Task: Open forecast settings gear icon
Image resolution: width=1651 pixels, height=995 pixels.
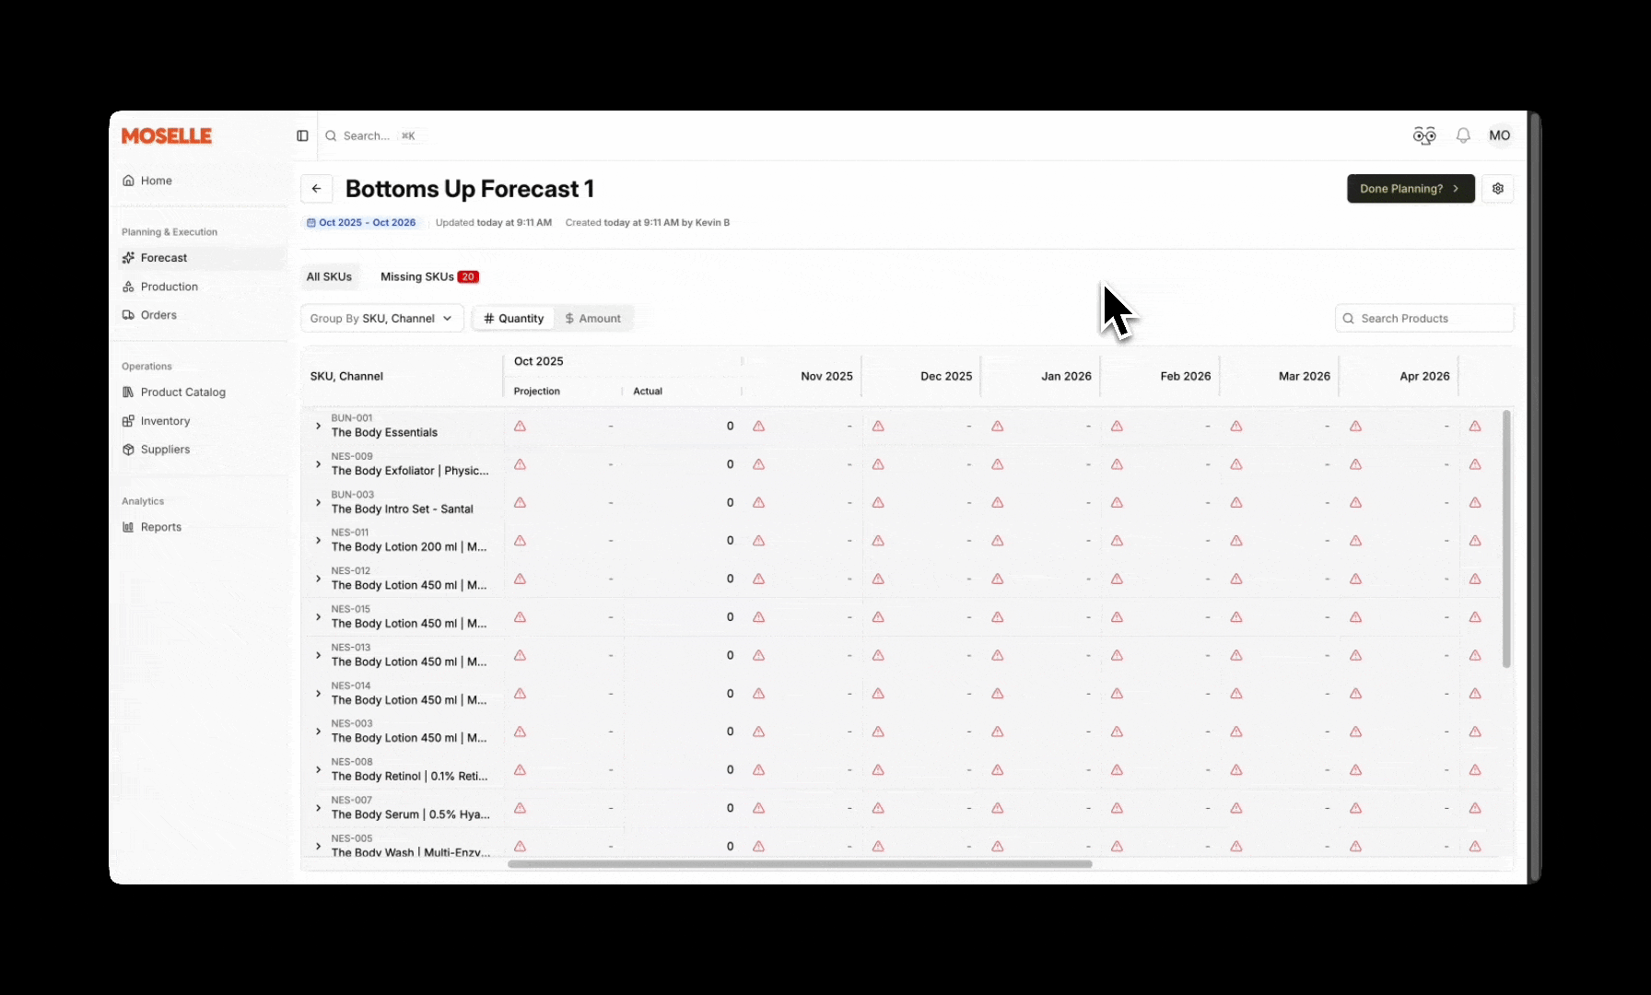Action: 1498,189
